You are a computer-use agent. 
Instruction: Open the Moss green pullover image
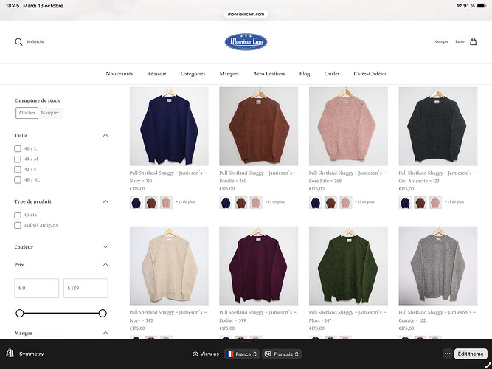[x=348, y=266]
